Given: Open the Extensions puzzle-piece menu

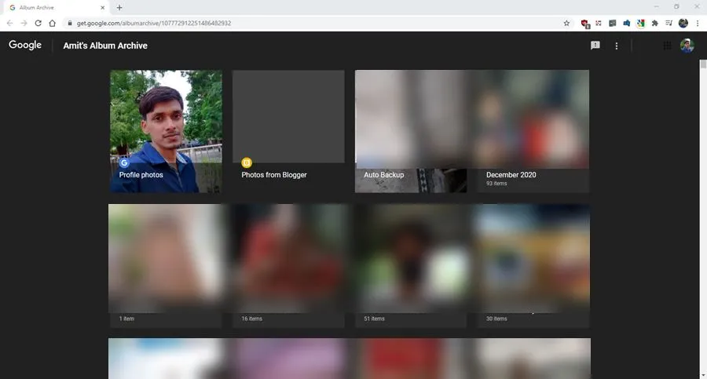Looking at the screenshot, I should (x=654, y=23).
